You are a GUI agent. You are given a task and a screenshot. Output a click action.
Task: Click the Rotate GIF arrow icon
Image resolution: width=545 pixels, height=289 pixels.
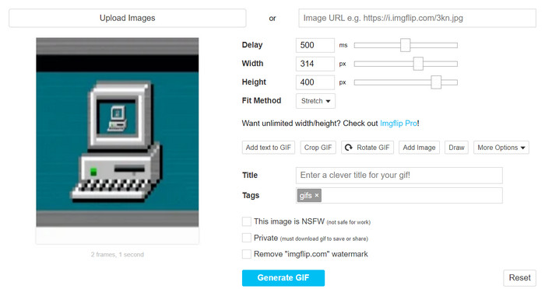[348, 148]
